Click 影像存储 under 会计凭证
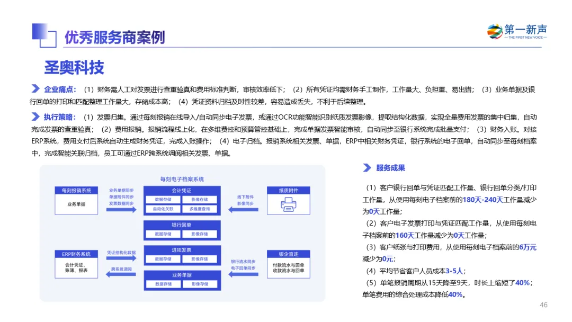 [200, 200]
